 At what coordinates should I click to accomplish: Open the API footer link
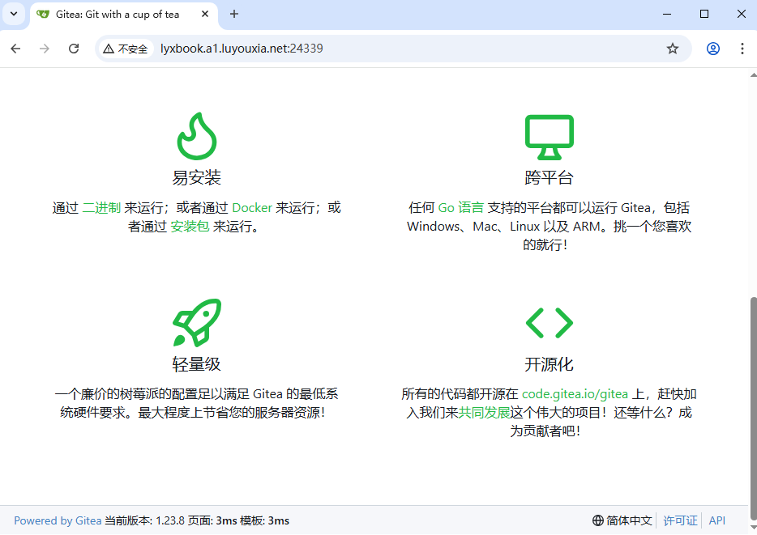tap(717, 520)
